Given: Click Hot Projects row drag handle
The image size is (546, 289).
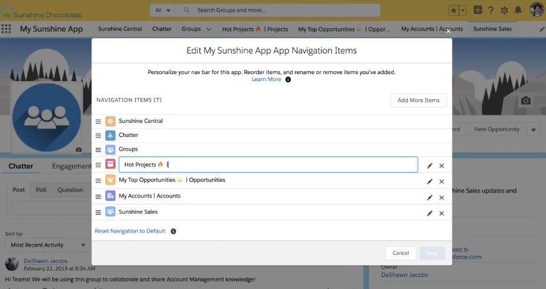Looking at the screenshot, I should click(x=98, y=165).
